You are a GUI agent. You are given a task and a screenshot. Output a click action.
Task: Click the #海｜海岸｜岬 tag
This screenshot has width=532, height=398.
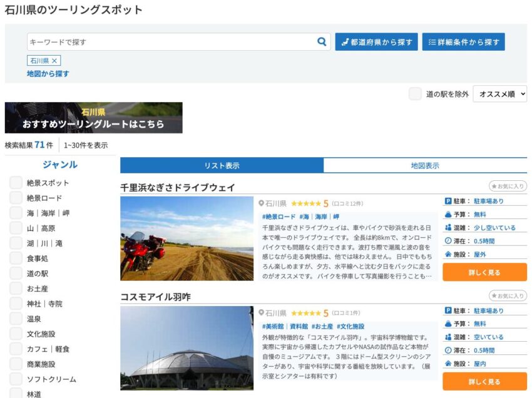coord(319,217)
